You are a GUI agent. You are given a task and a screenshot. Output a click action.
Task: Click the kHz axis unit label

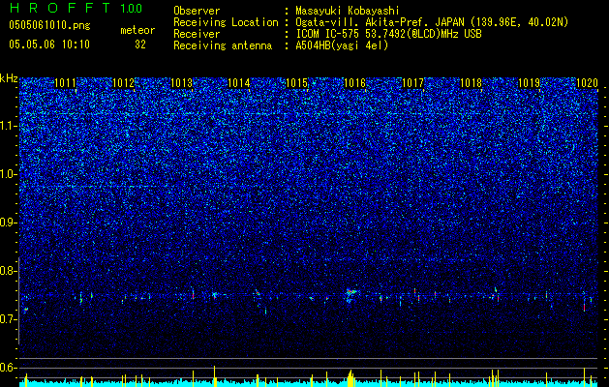(x=9, y=78)
